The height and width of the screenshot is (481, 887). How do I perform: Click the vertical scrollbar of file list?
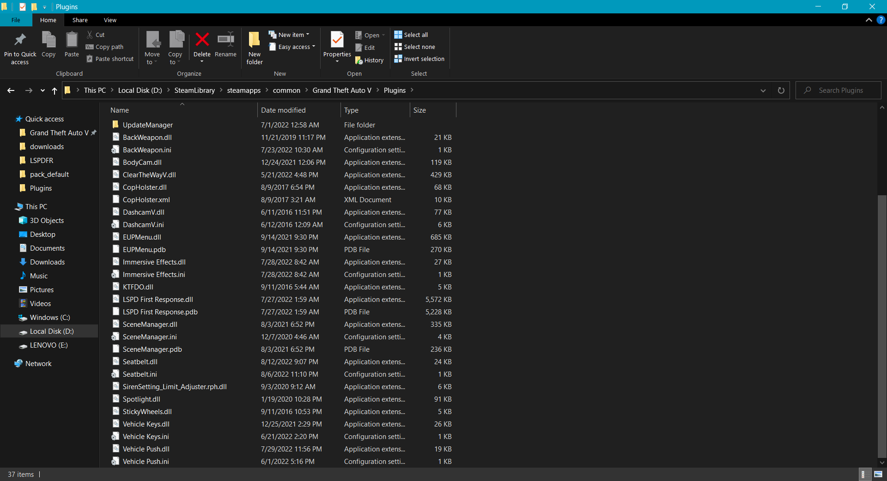(x=882, y=323)
